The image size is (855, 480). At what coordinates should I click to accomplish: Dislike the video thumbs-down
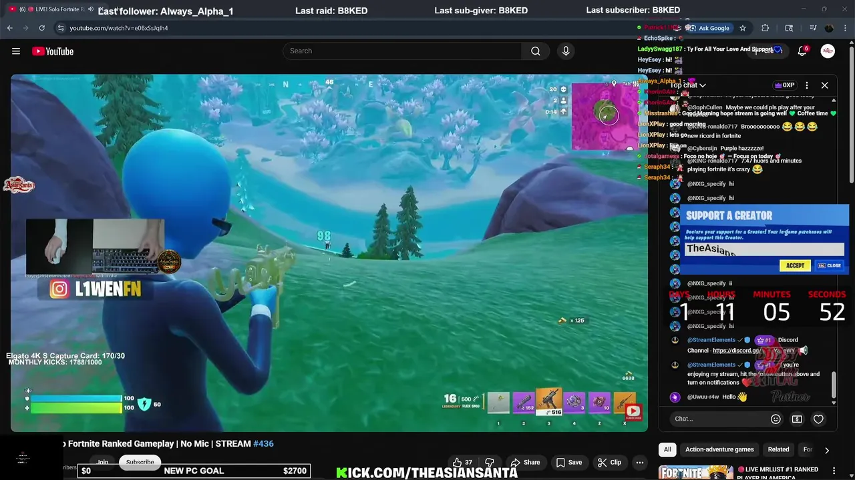tap(489, 462)
